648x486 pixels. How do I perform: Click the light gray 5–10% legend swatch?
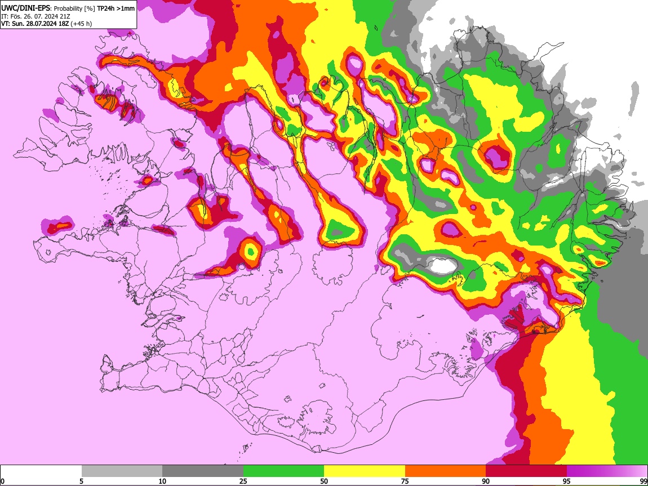coord(122,471)
